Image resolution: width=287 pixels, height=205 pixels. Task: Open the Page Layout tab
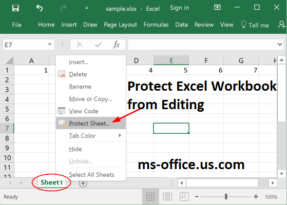coord(120,25)
